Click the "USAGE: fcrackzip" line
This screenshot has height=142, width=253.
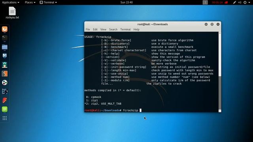click(98, 37)
